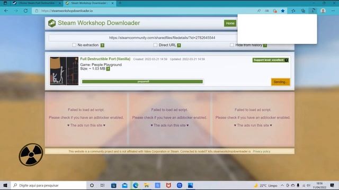Expand the hidden system tray icons chevron
Screen dimensions: 339x190
tap(282, 185)
